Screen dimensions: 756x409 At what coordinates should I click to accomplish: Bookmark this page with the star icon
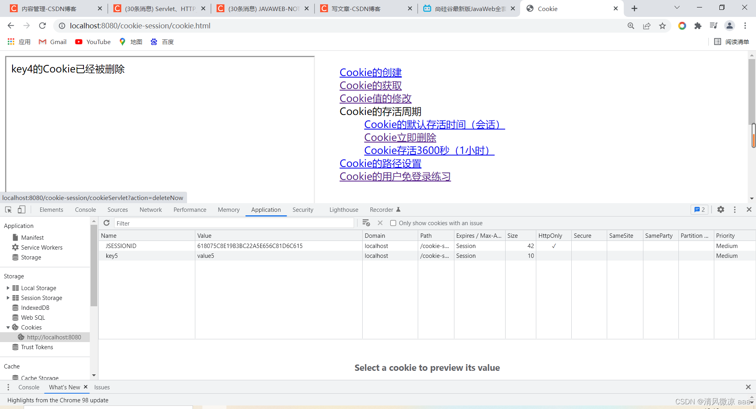[663, 26]
